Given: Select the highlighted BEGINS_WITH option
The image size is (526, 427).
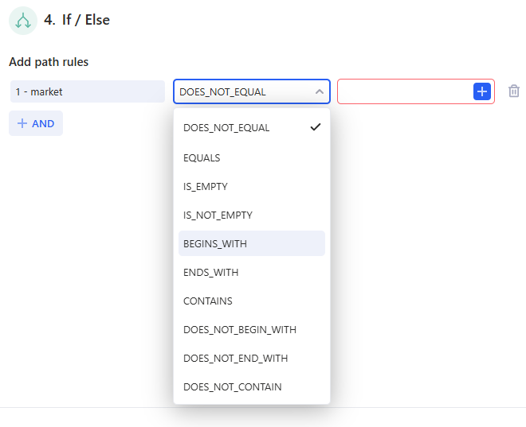Looking at the screenshot, I should click(x=215, y=243).
